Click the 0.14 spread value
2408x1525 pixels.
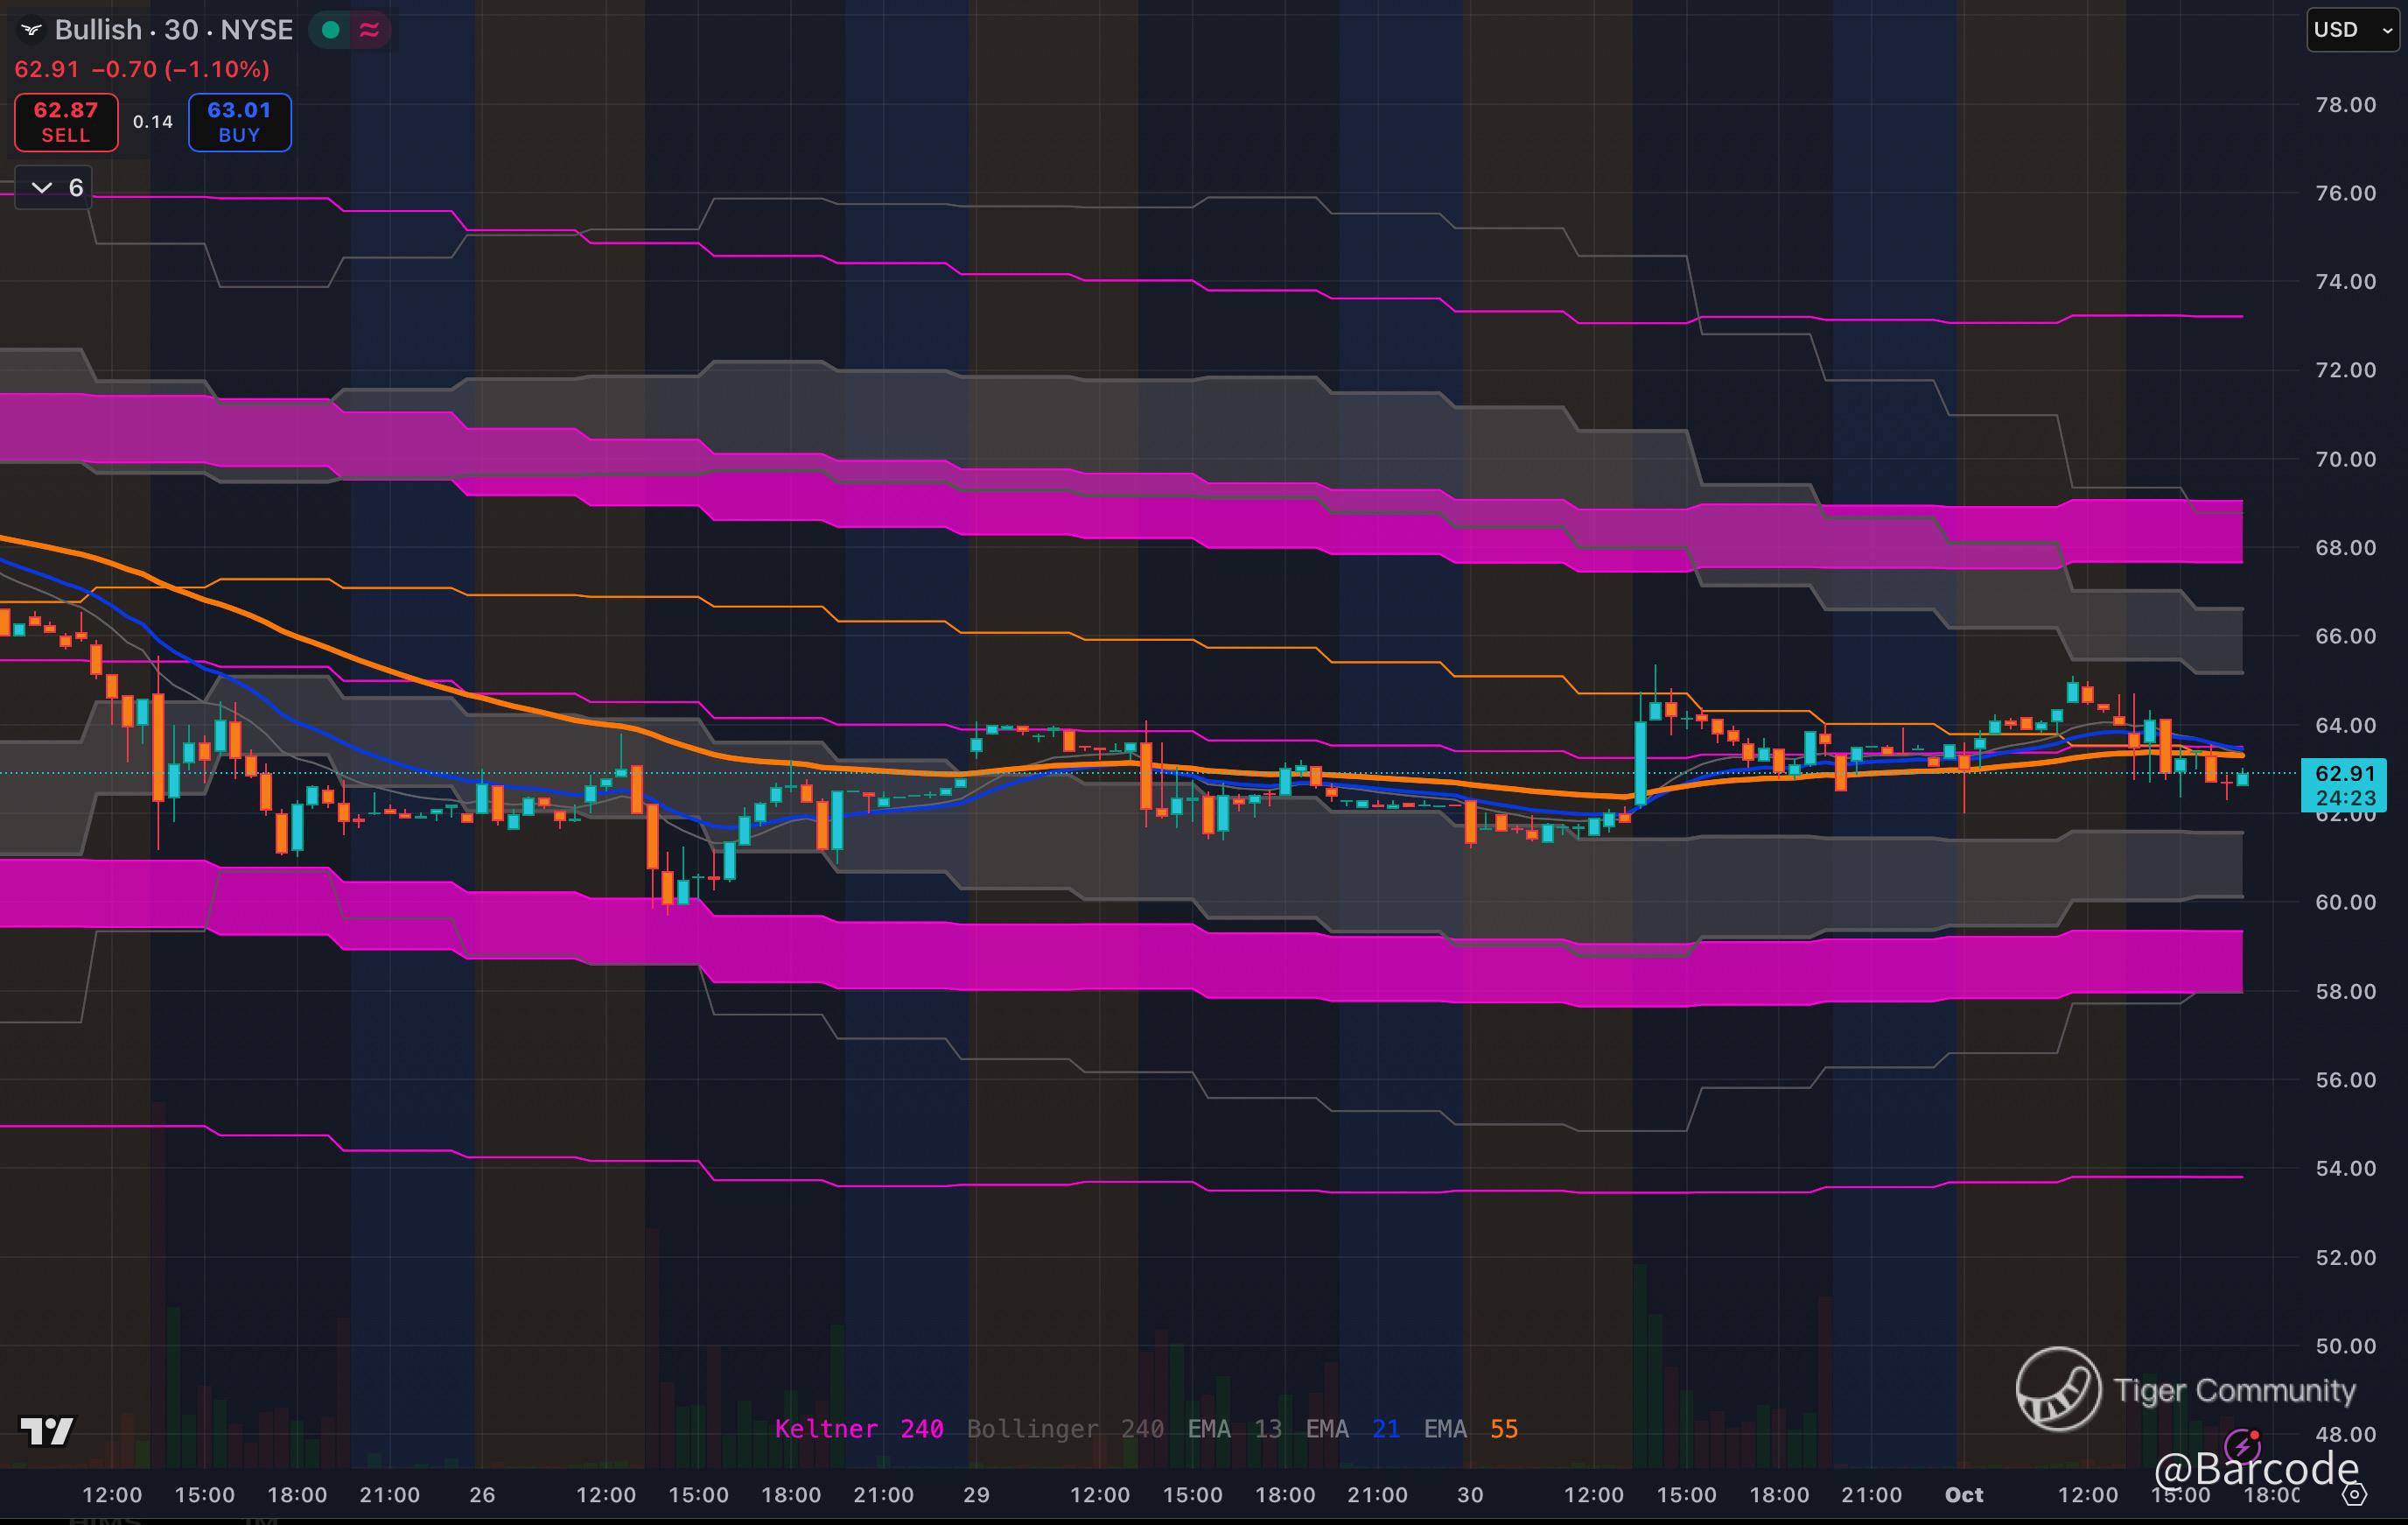pos(153,122)
